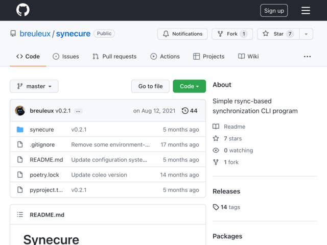Click the synecure folder icon
The height and width of the screenshot is (245, 327).
click(20, 129)
